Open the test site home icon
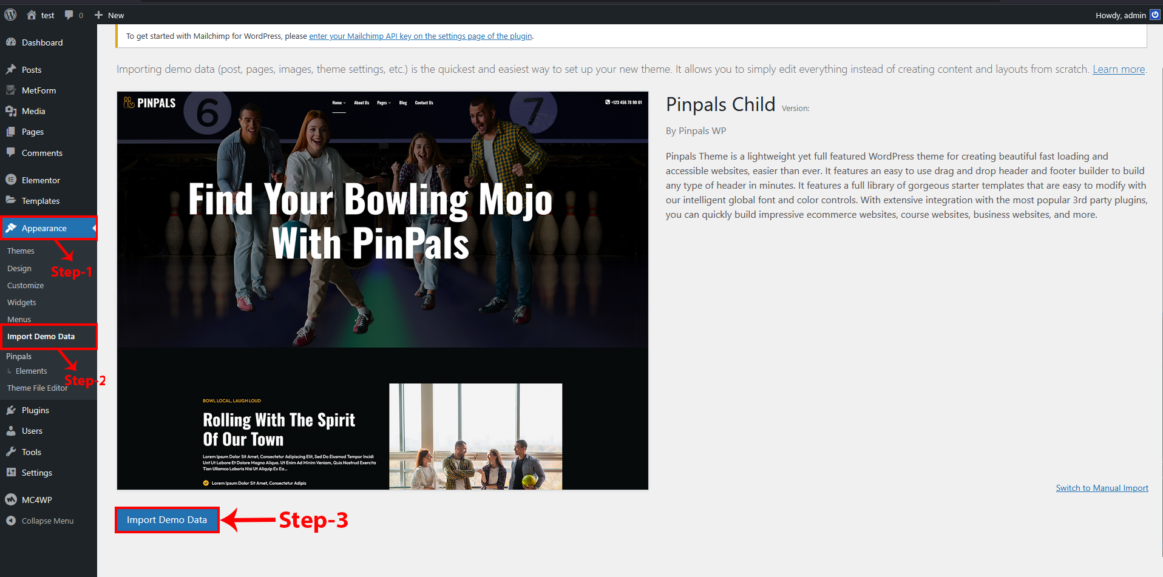Screen dimensions: 1163x577 (32, 15)
